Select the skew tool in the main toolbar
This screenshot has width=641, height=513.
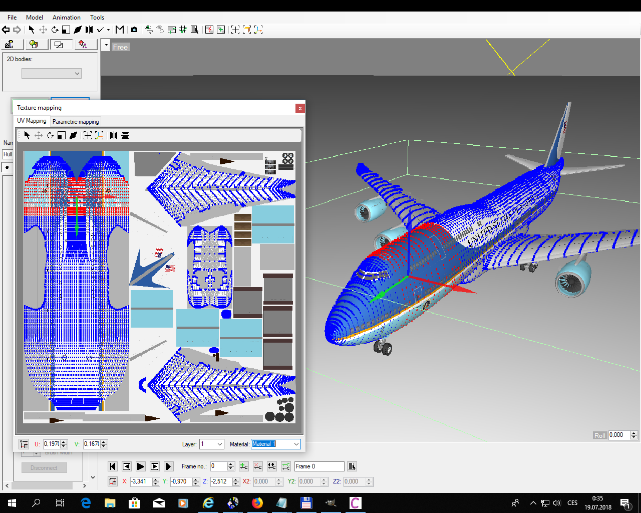78,30
